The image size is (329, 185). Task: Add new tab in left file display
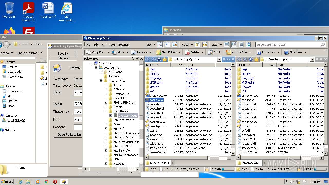(173, 163)
